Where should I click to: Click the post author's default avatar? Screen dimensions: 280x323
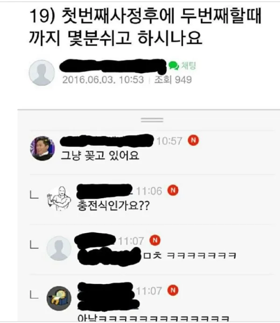(x=42, y=73)
